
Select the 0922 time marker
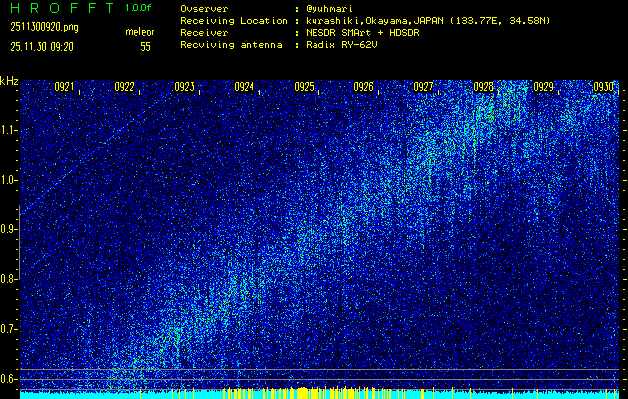point(124,87)
